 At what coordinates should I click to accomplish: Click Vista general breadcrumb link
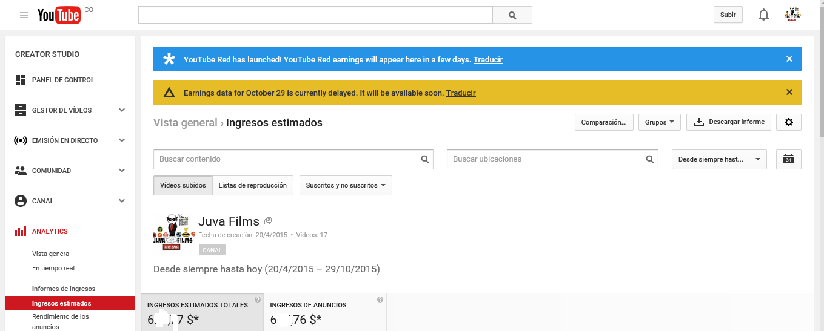pyautogui.click(x=186, y=123)
